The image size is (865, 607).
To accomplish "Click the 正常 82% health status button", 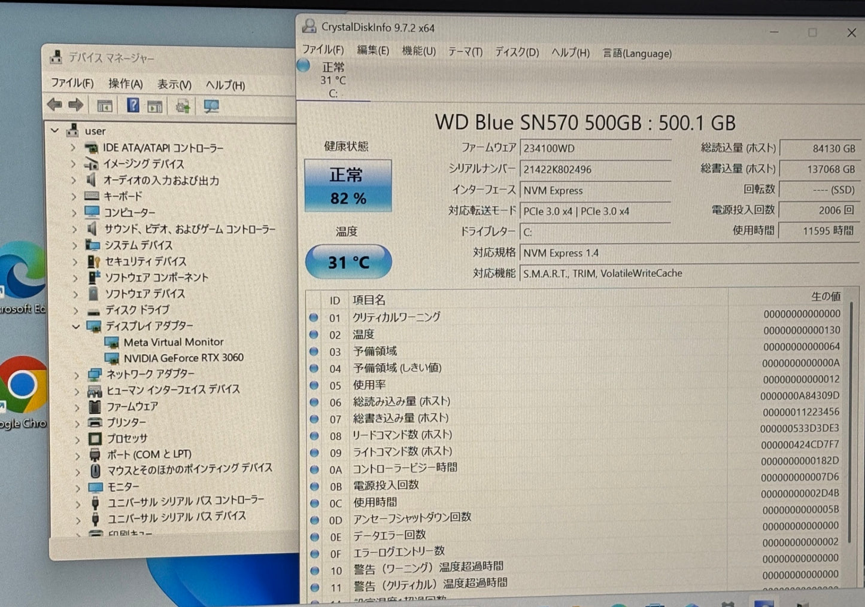I will (x=348, y=185).
